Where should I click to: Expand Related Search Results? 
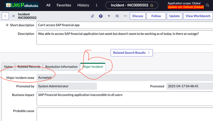(x=132, y=53)
